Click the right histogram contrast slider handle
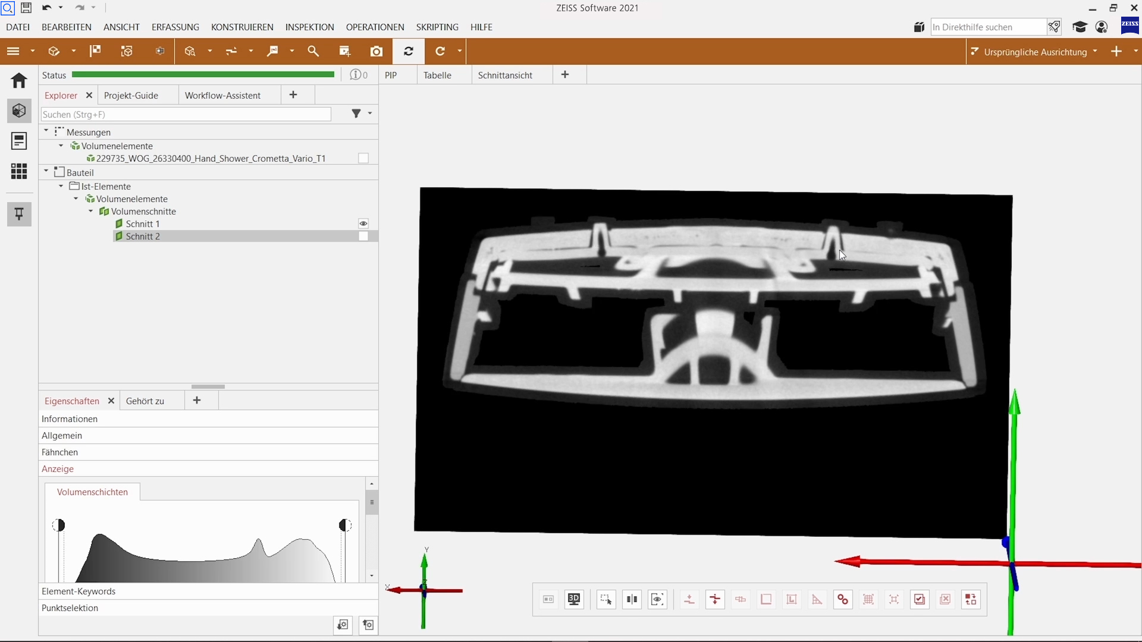Screen dimensions: 1142x642 pos(344,525)
